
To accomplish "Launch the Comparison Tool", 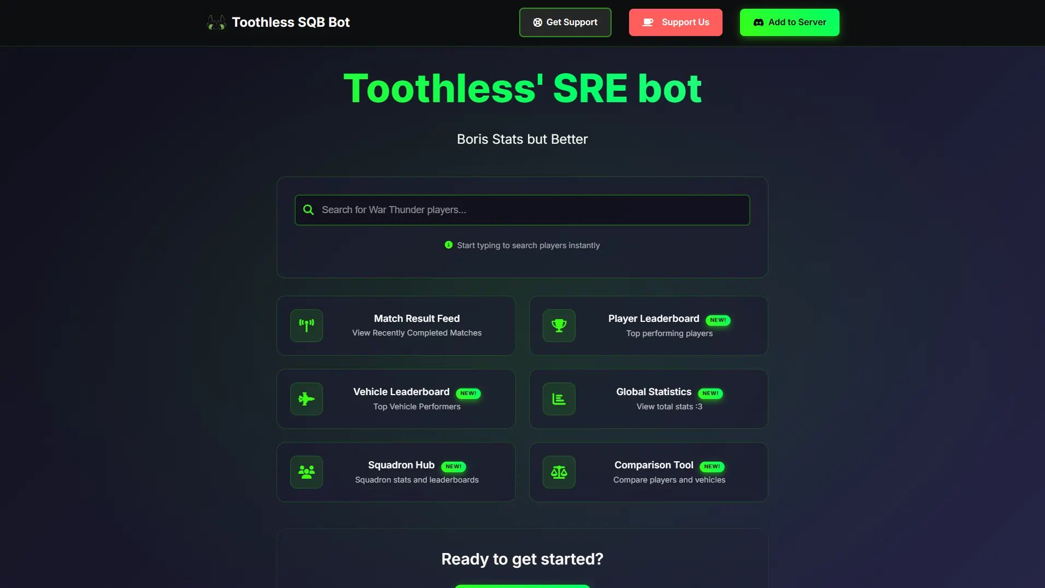I will pos(653,465).
